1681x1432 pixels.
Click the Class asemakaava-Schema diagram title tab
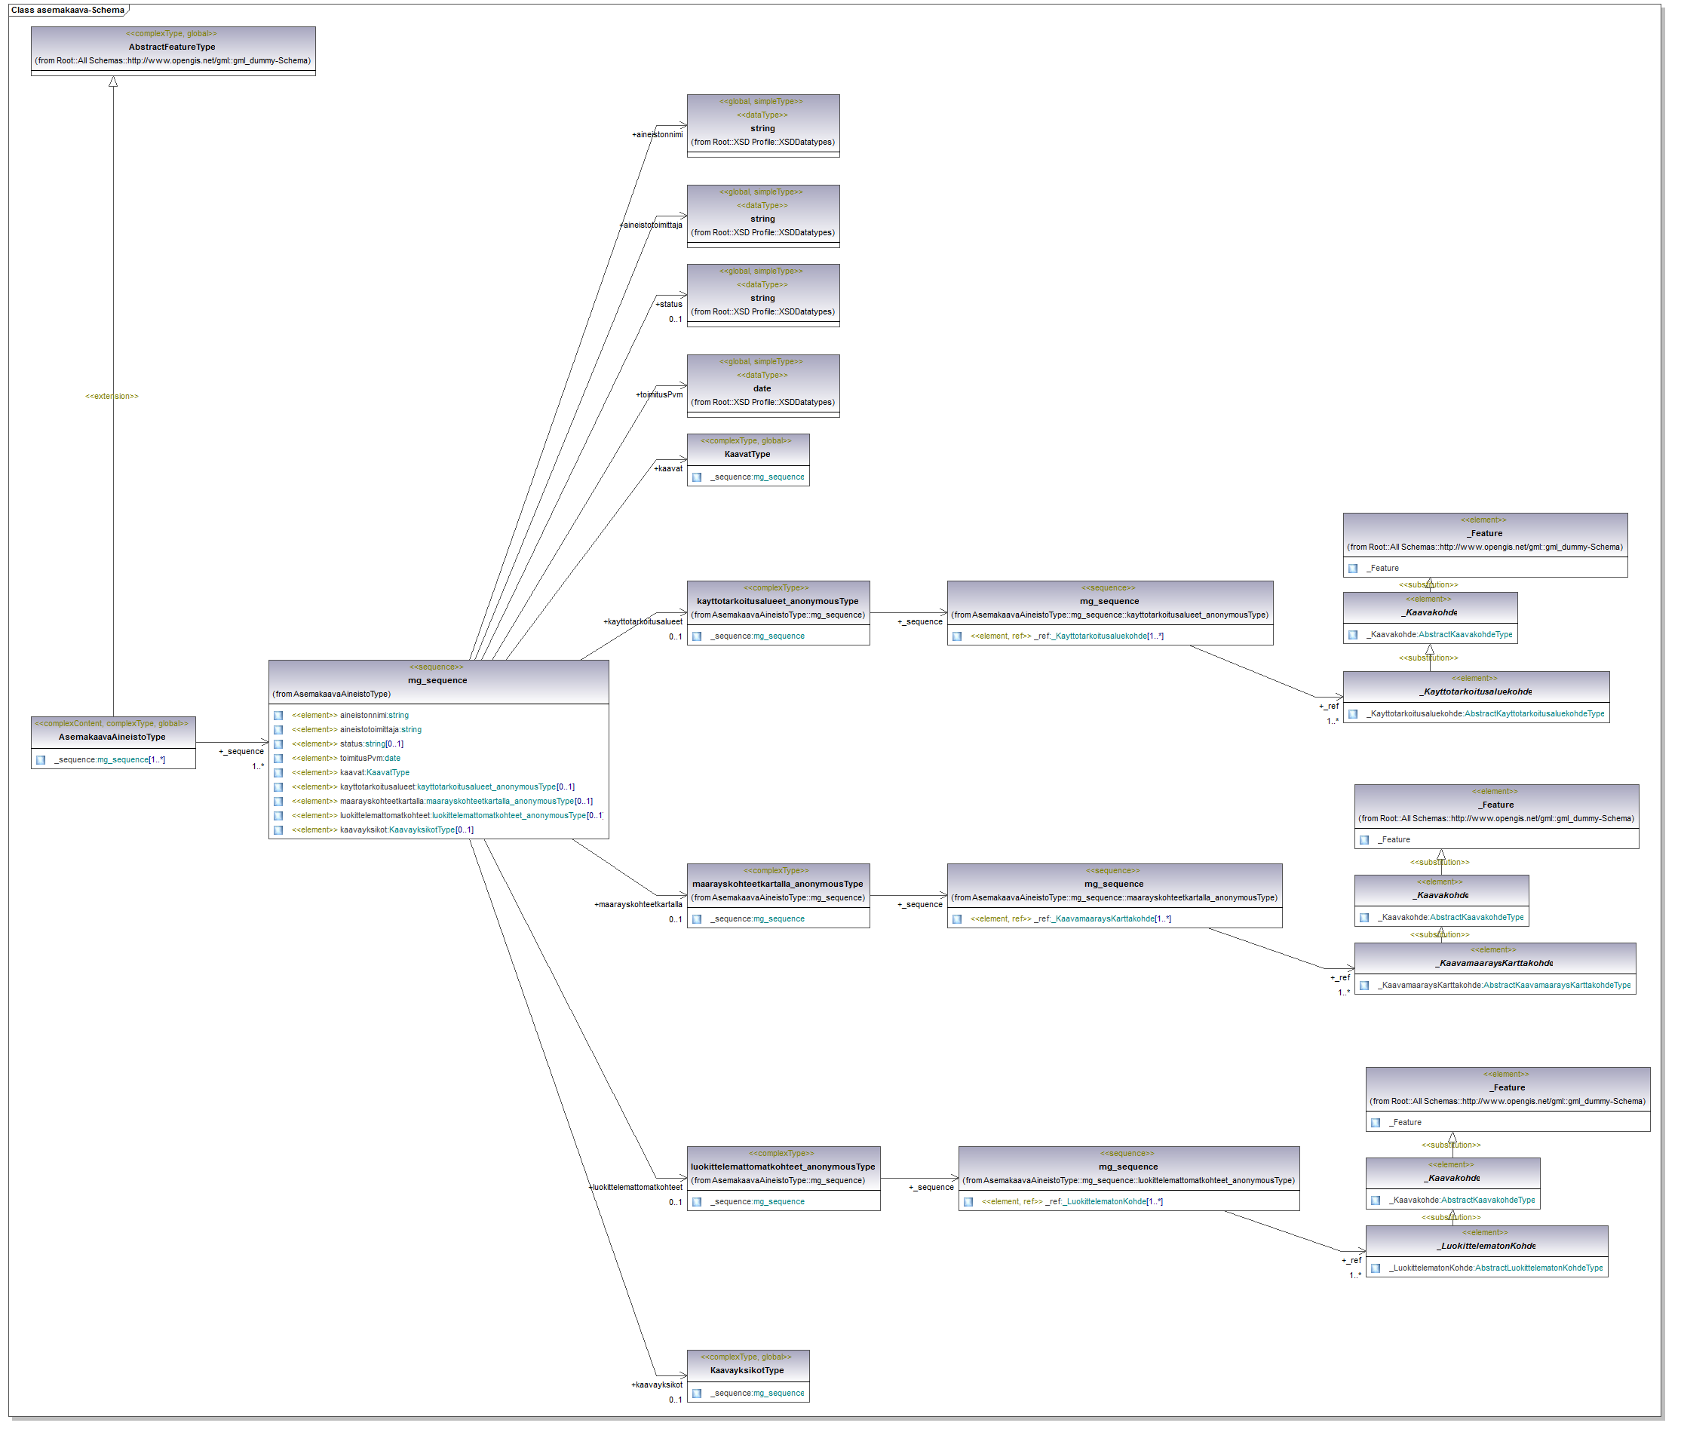[68, 11]
